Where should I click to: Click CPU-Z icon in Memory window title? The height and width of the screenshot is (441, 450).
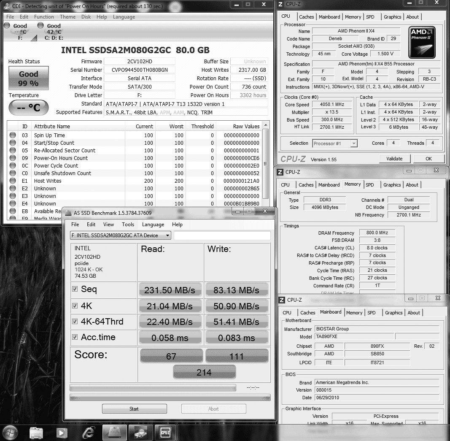click(x=280, y=172)
